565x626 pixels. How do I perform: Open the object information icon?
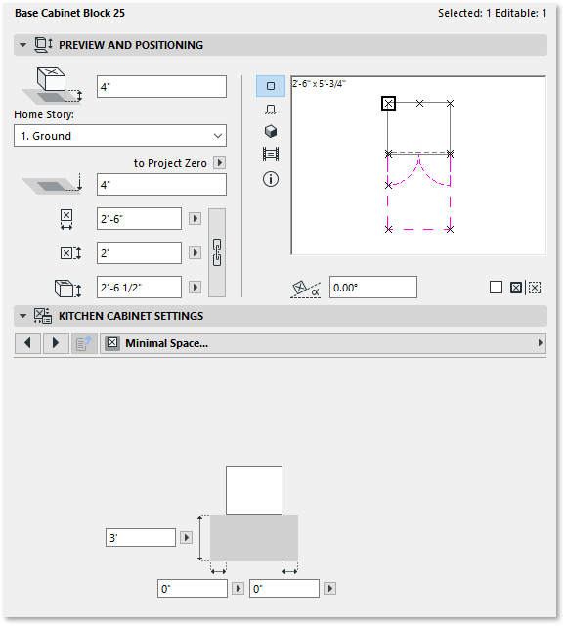click(x=271, y=179)
